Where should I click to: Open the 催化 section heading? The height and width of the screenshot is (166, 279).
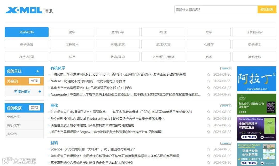[54, 106]
